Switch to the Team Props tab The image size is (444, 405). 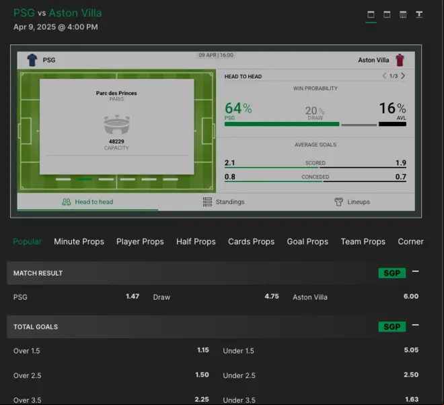363,242
